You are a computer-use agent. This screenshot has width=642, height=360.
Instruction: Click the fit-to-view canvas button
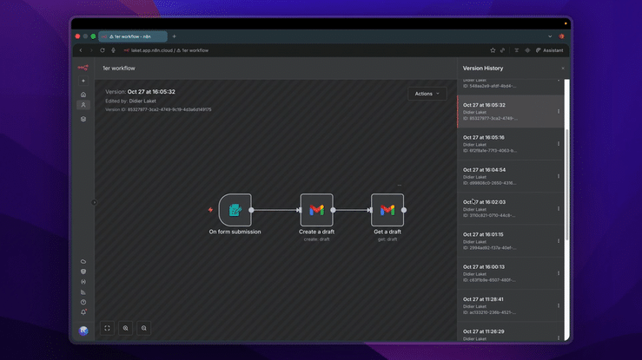(107, 328)
